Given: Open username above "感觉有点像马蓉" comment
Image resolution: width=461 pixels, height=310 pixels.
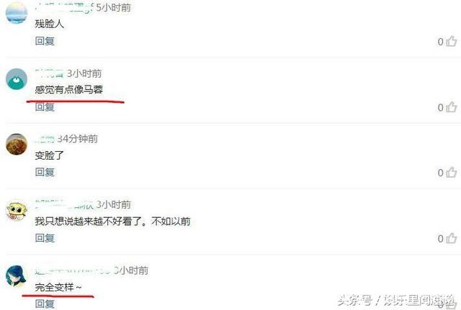Looking at the screenshot, I should tap(50, 73).
